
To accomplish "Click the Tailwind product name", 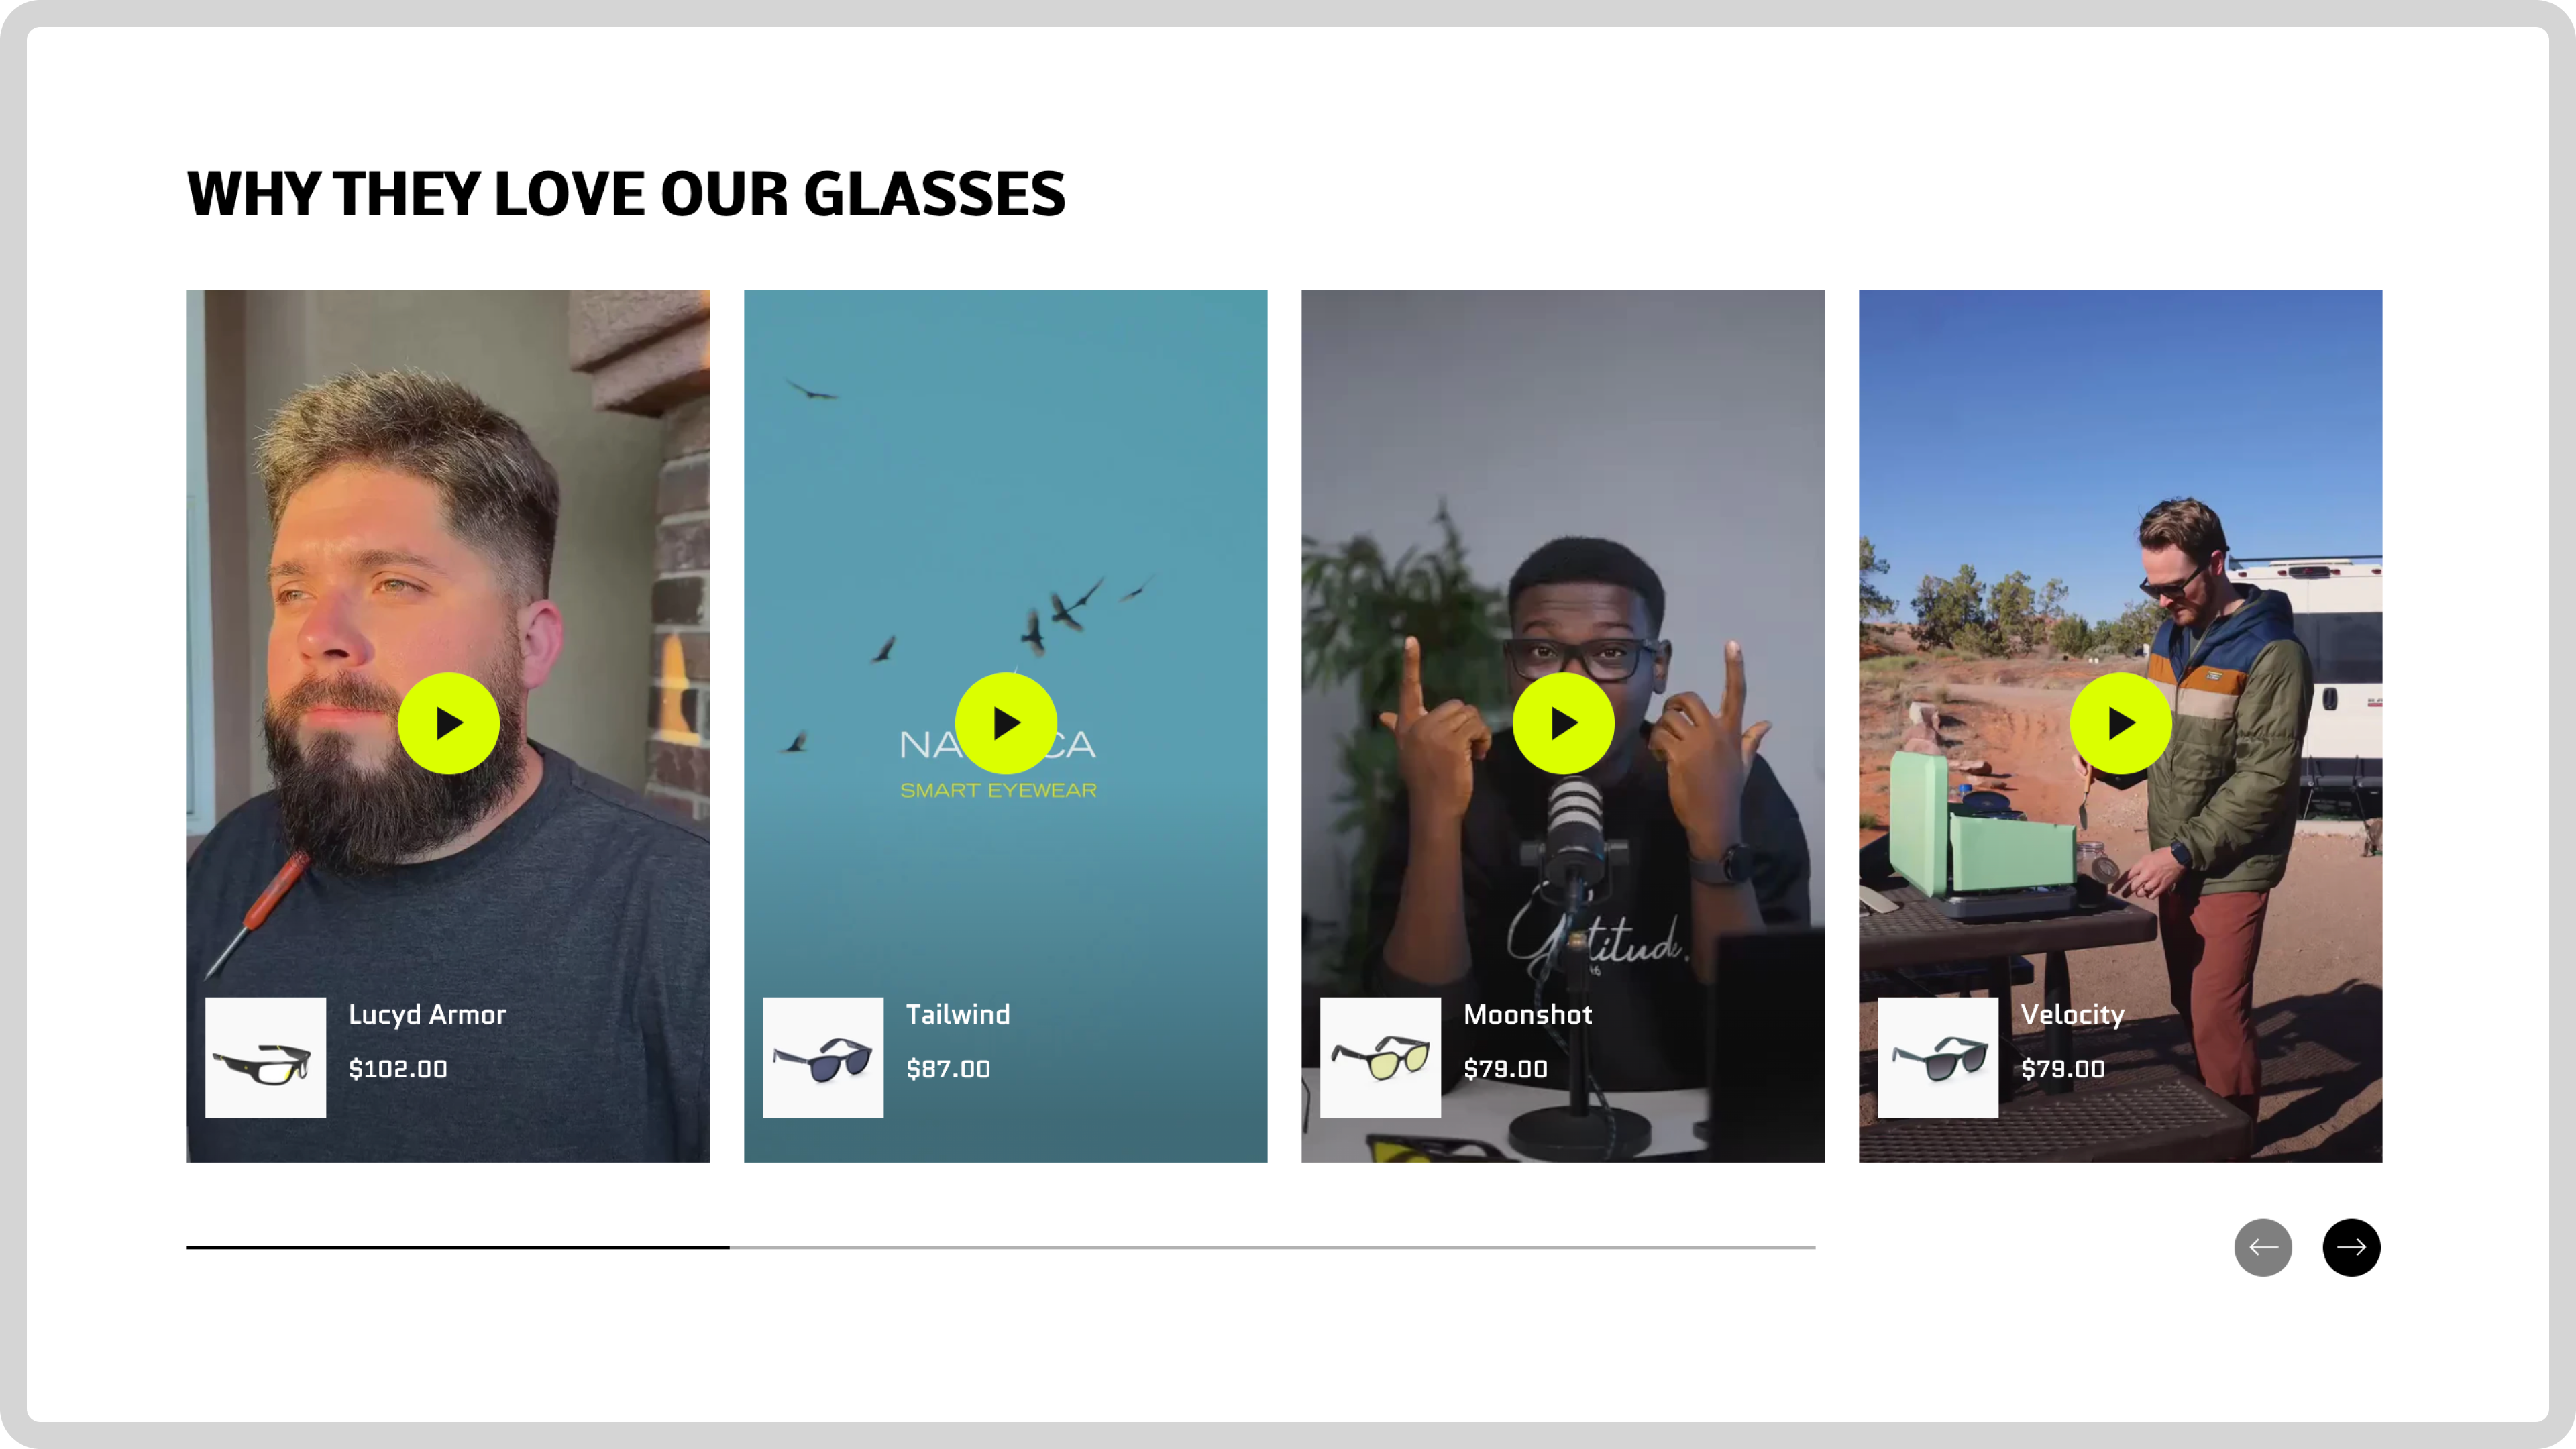I will (958, 1014).
